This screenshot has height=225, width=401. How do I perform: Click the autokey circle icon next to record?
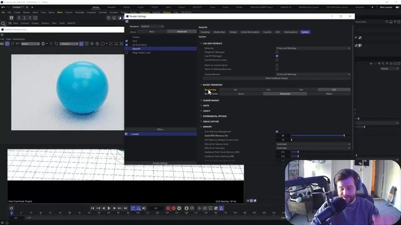(174, 208)
